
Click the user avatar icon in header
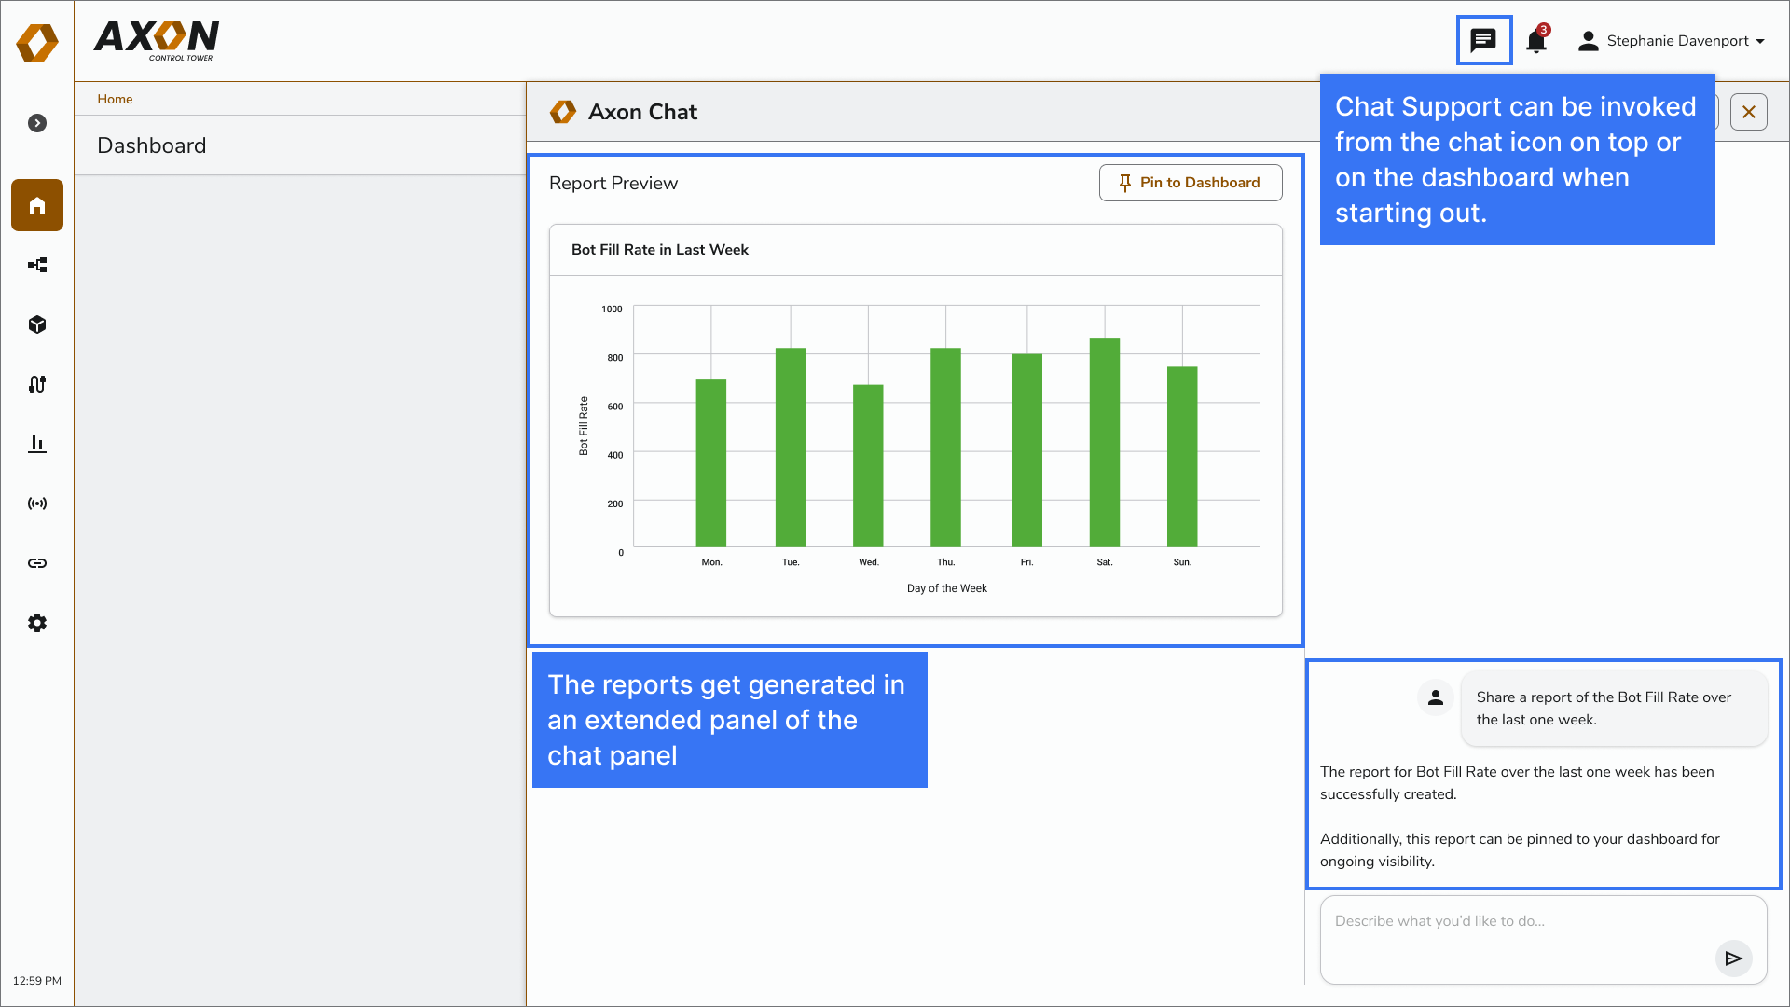point(1588,41)
